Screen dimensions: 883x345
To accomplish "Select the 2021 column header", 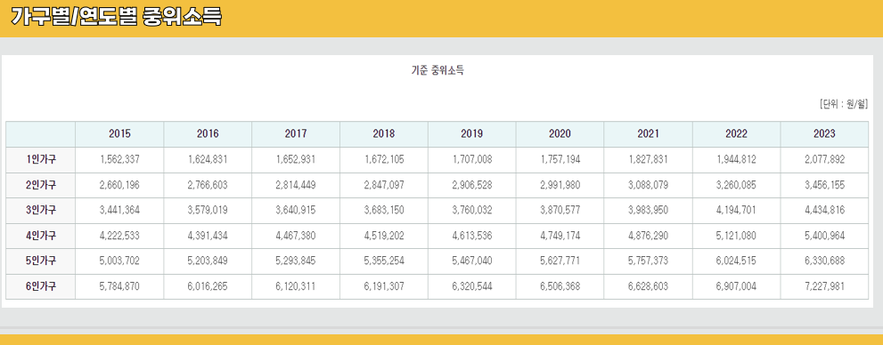I will coord(648,133).
